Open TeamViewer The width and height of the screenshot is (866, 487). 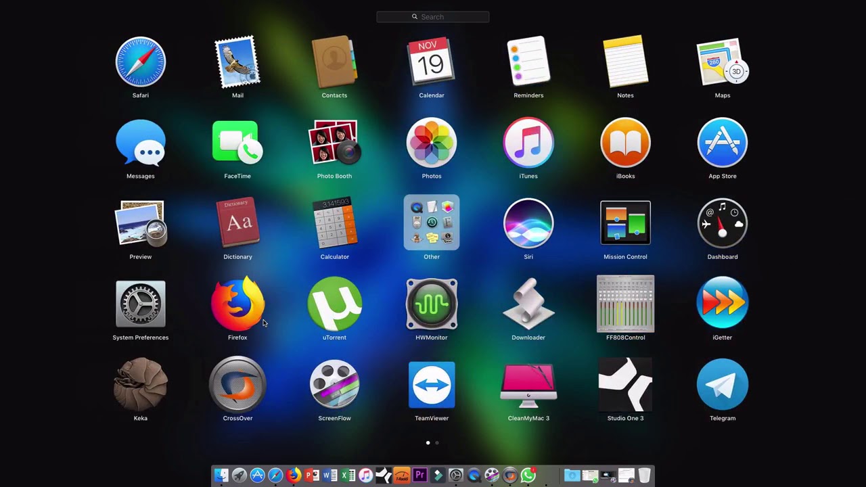[x=431, y=384]
